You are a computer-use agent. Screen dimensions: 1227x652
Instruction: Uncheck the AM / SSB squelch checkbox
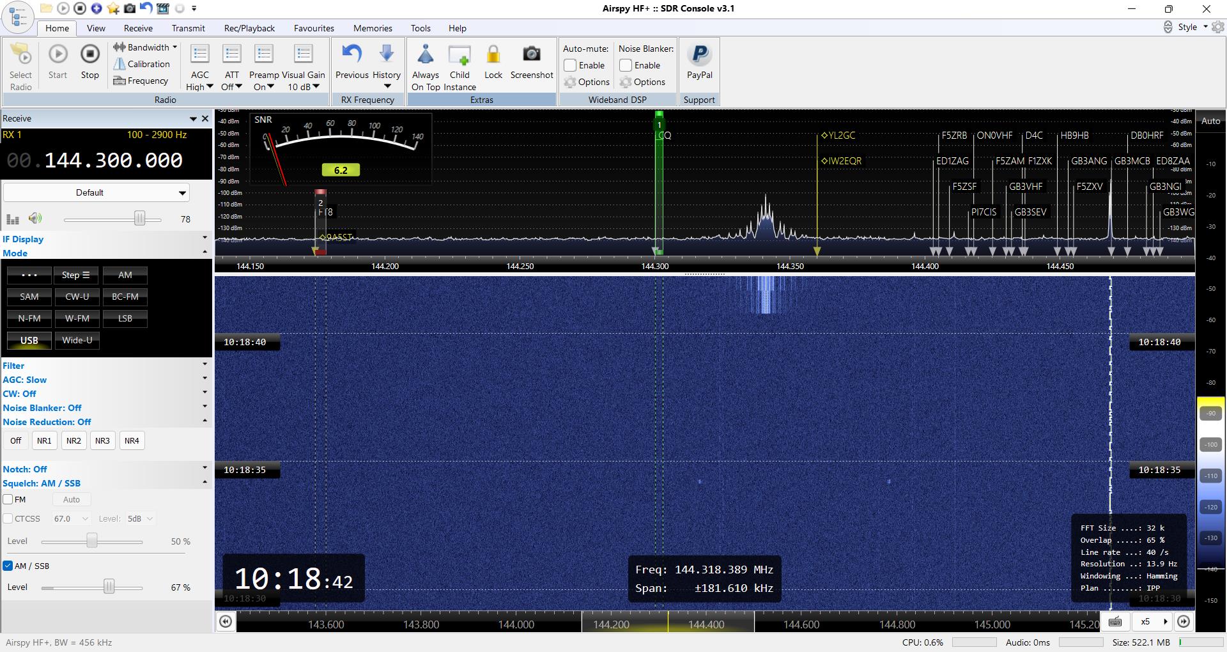pyautogui.click(x=8, y=566)
